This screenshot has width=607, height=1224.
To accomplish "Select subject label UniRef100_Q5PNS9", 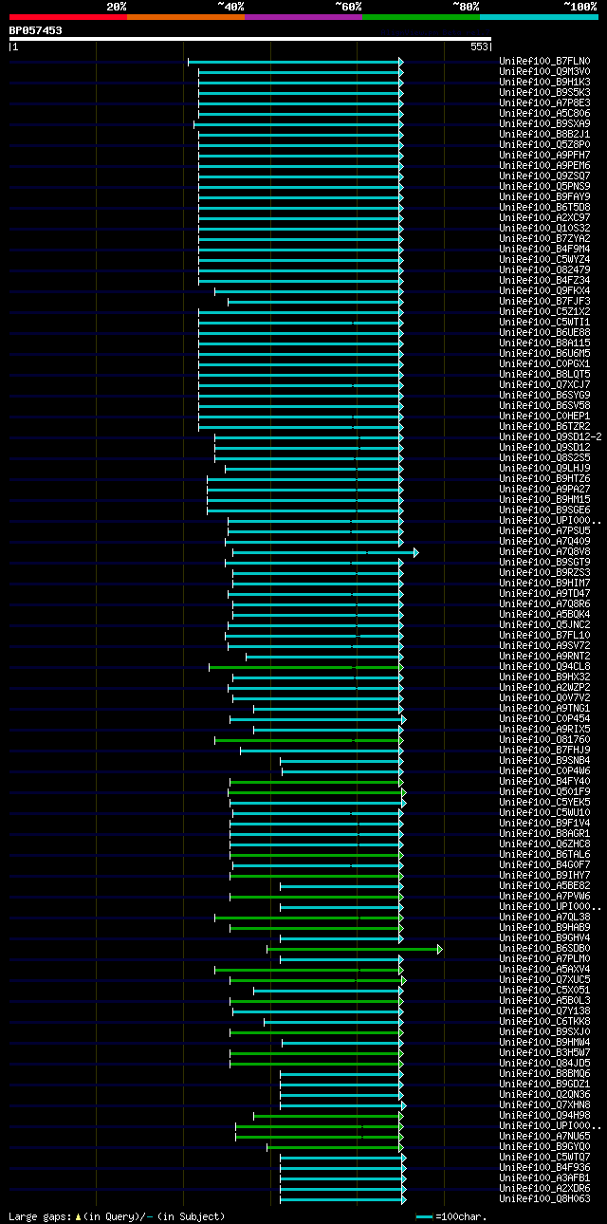I will click(544, 187).
